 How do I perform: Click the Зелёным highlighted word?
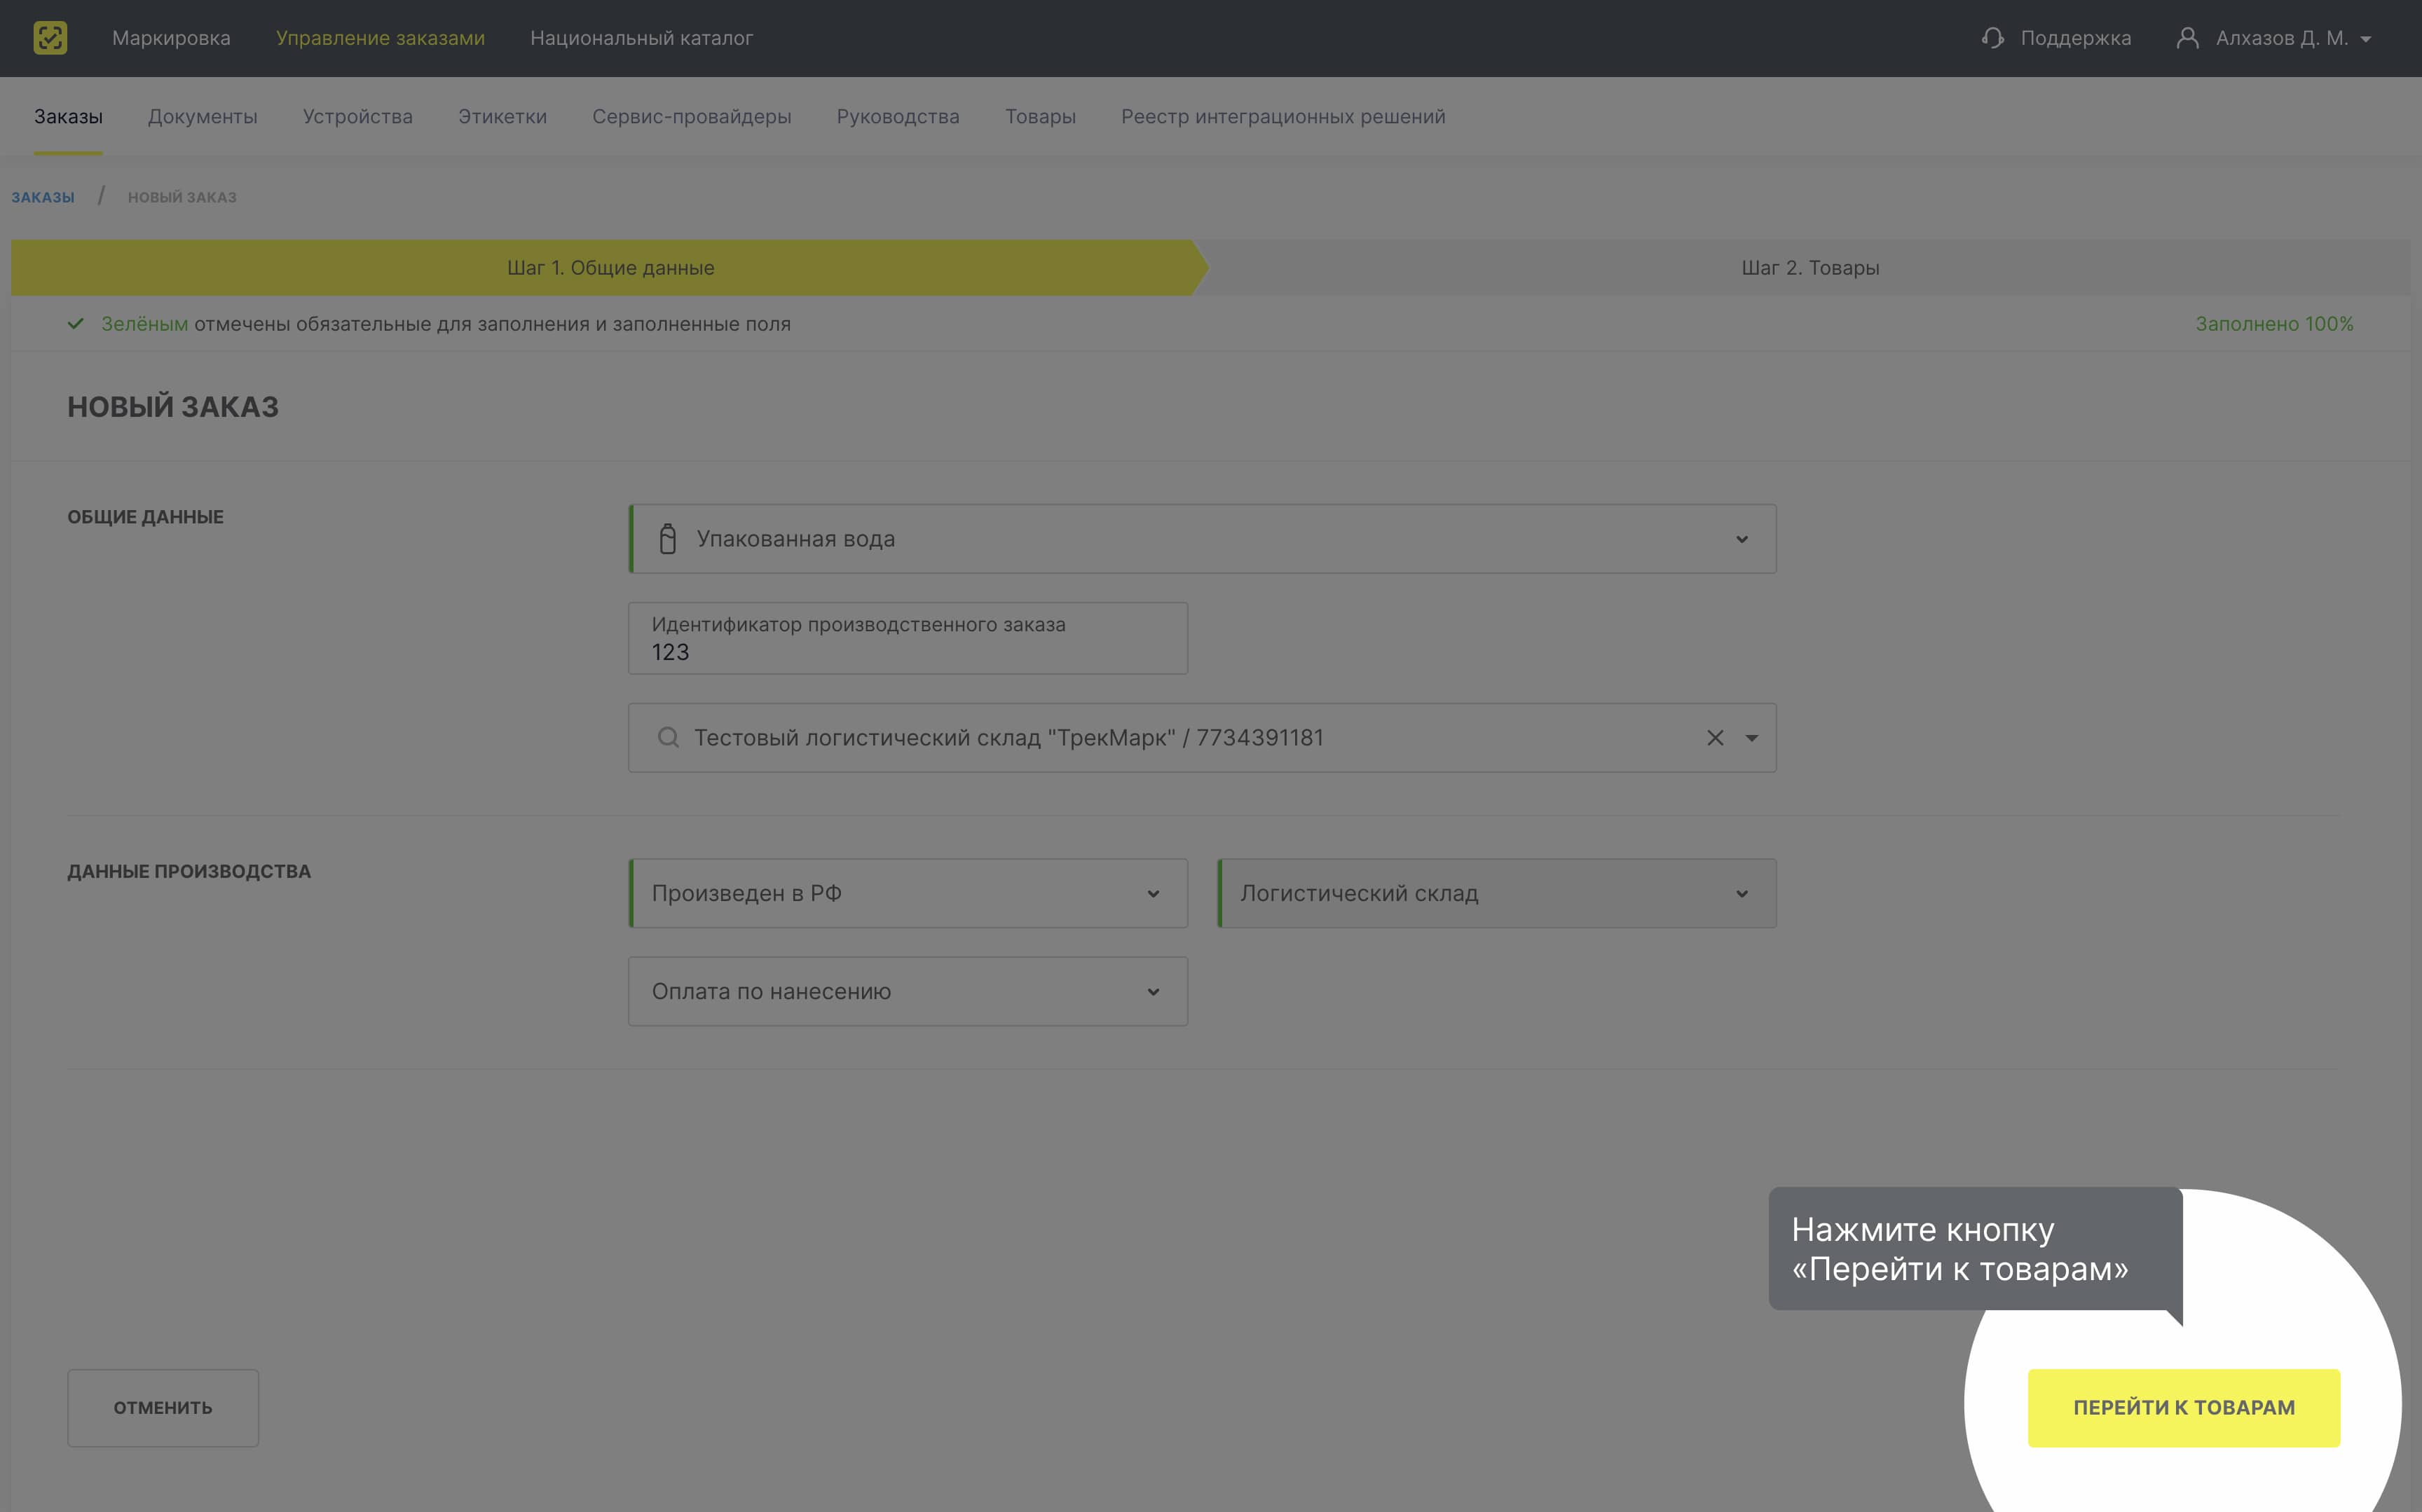pyautogui.click(x=145, y=324)
